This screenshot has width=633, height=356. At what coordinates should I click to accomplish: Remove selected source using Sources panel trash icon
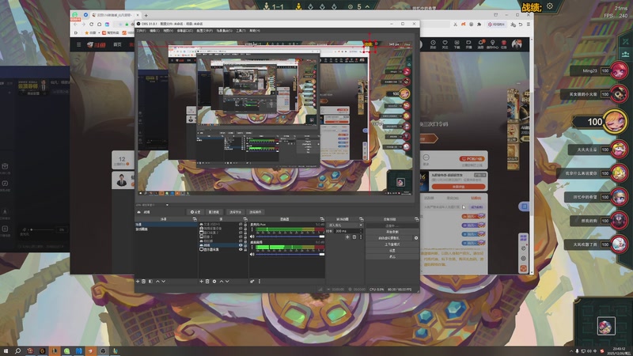(207, 282)
